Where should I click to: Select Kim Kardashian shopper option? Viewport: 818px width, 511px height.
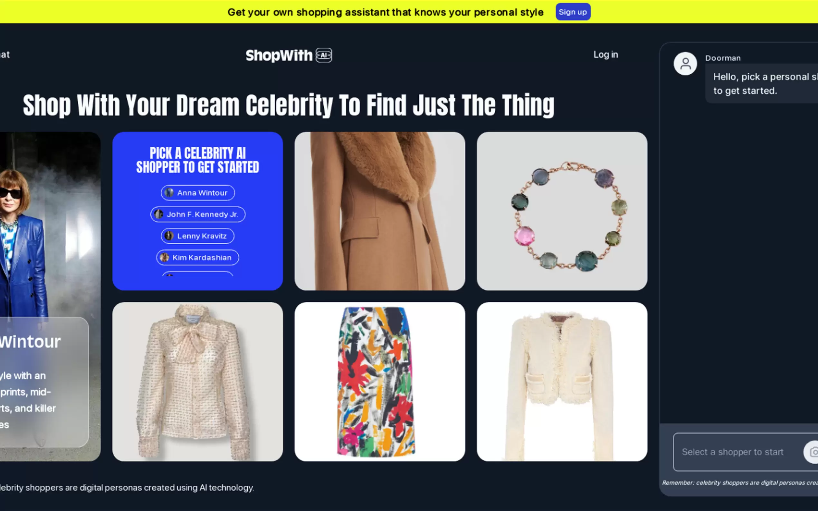click(197, 257)
